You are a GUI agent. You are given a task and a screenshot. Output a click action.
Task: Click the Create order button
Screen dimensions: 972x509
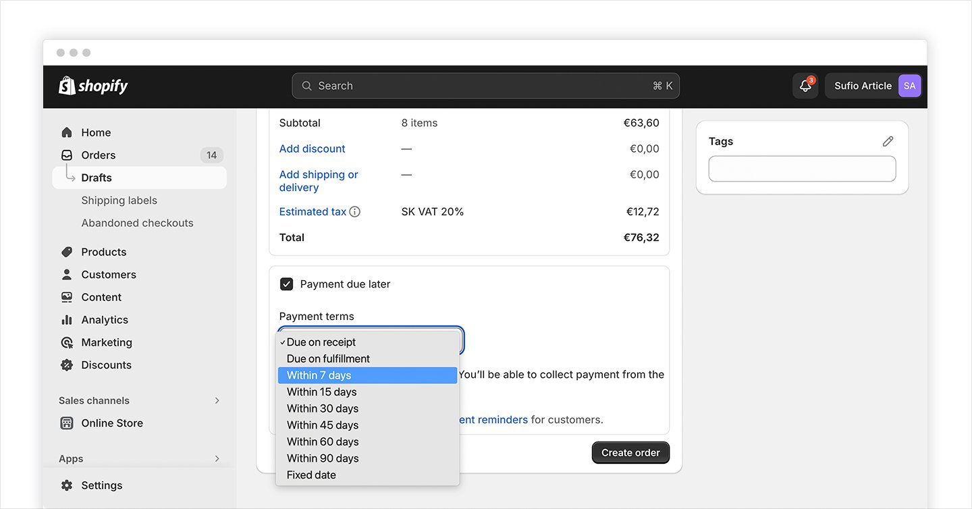pos(630,453)
